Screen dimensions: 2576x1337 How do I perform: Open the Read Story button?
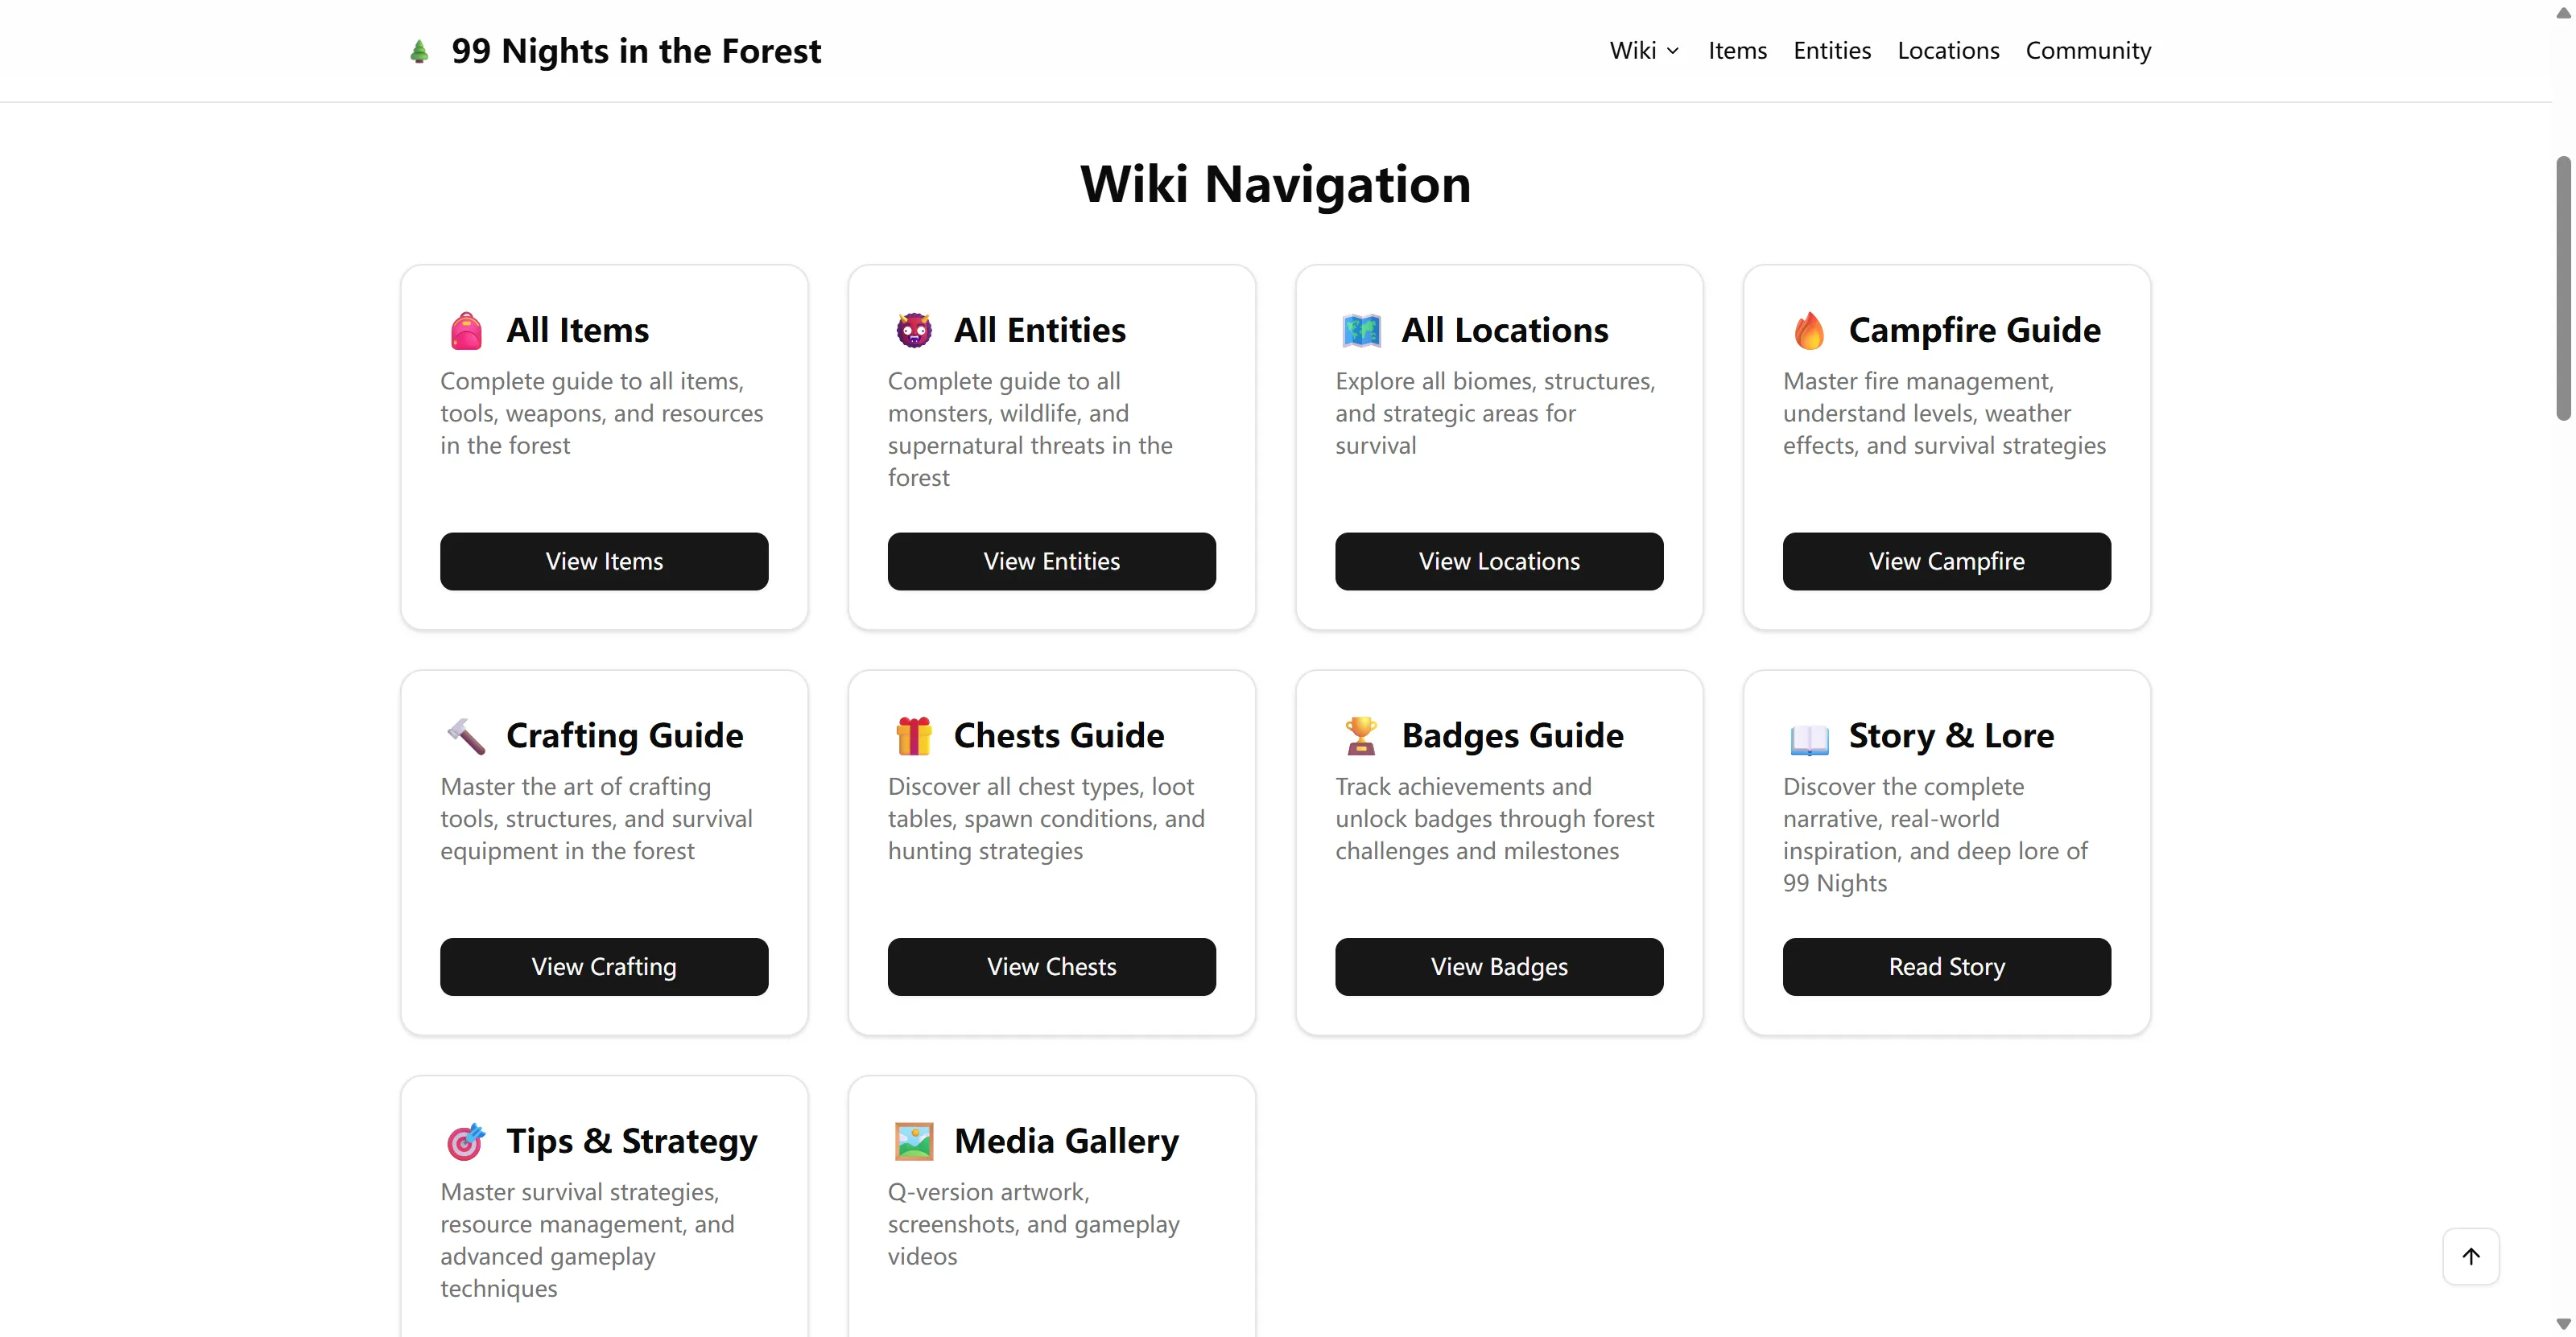click(1946, 967)
